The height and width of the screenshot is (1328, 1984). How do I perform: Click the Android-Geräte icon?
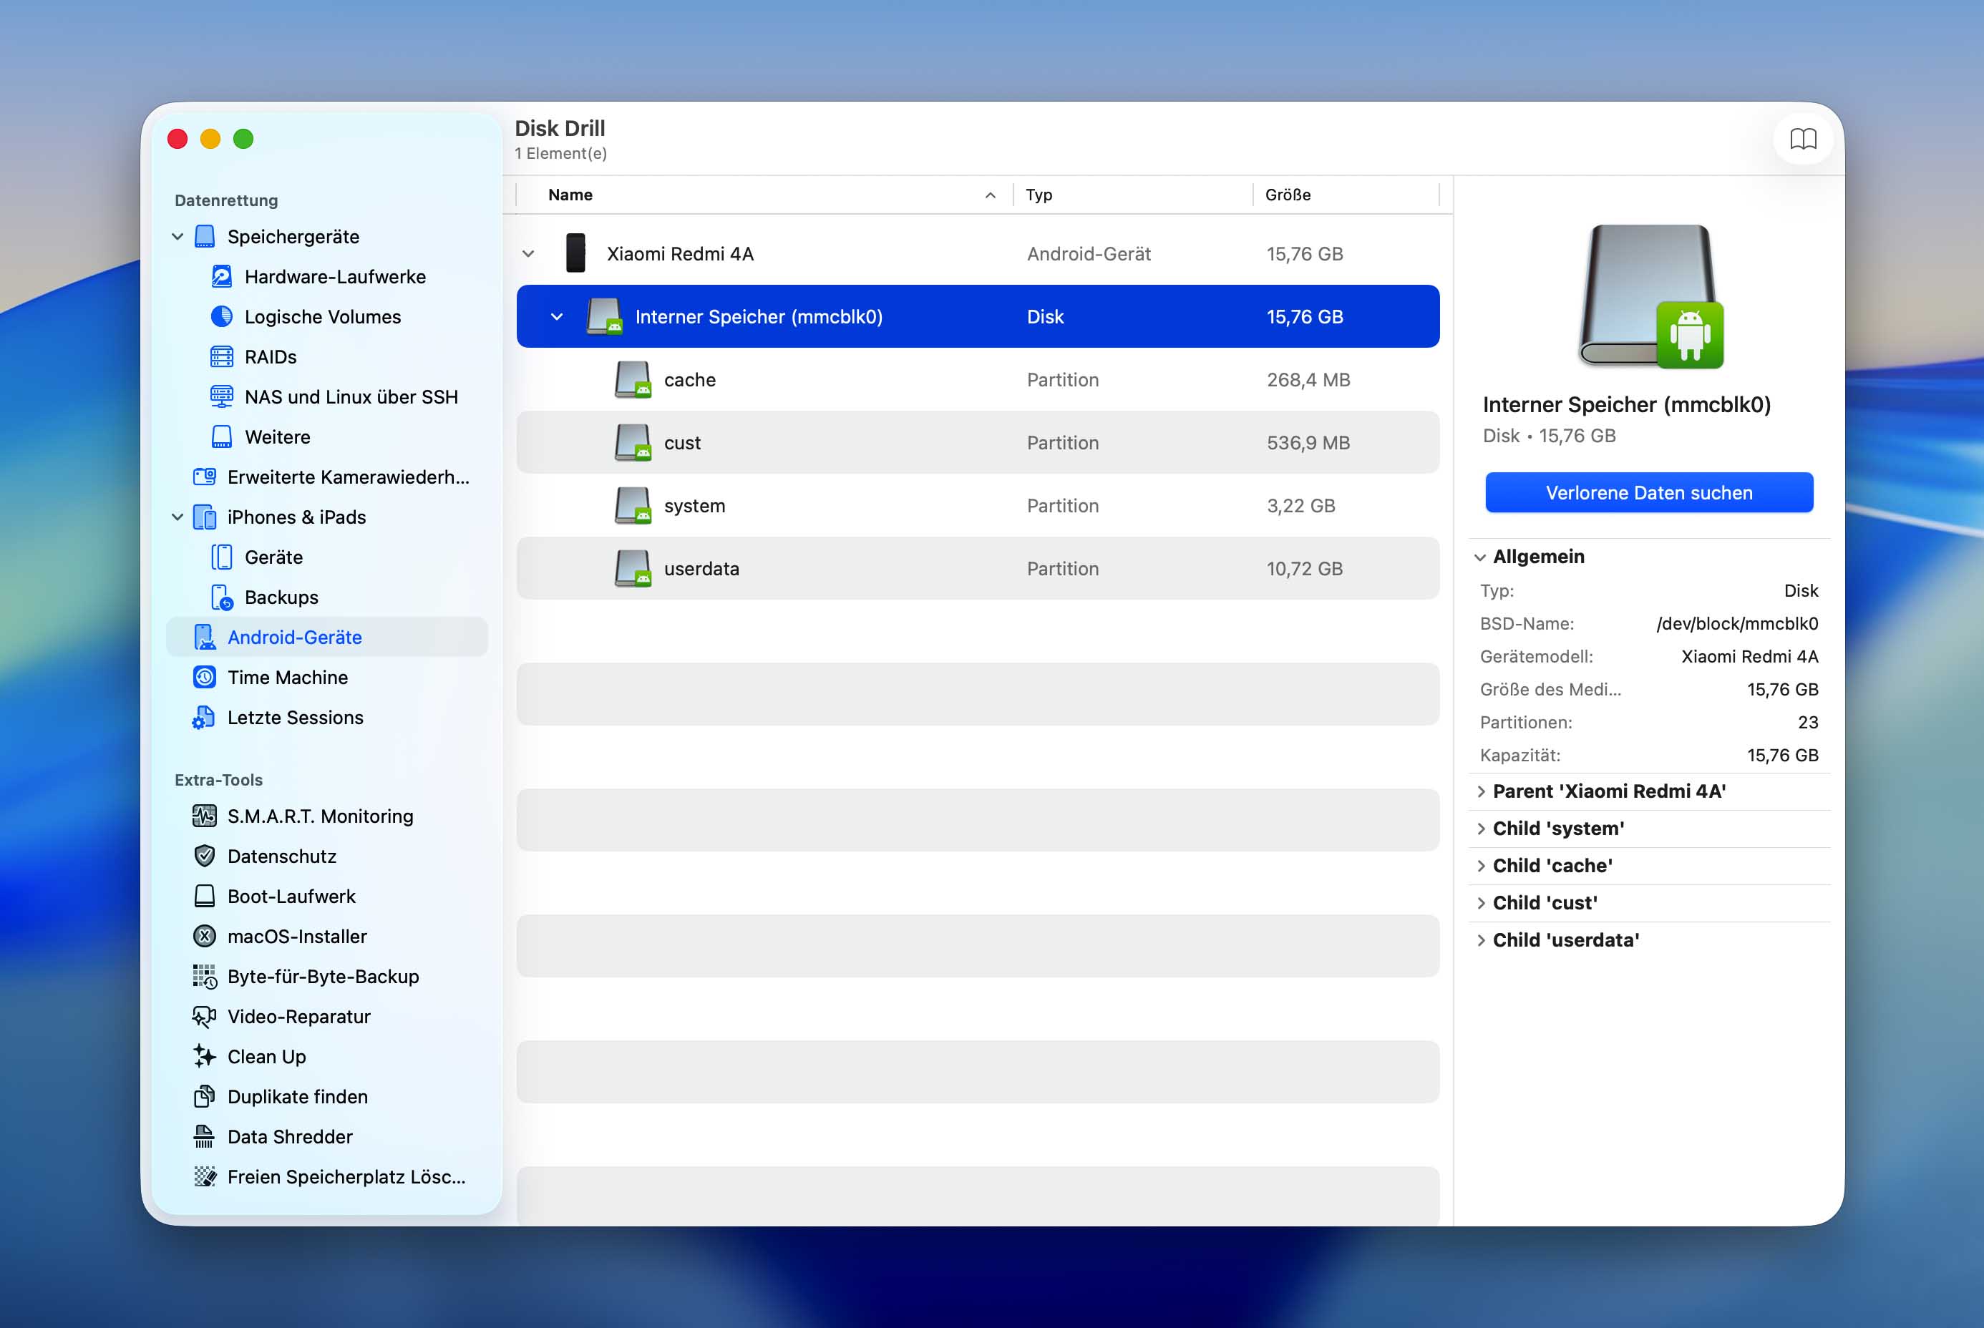tap(204, 637)
